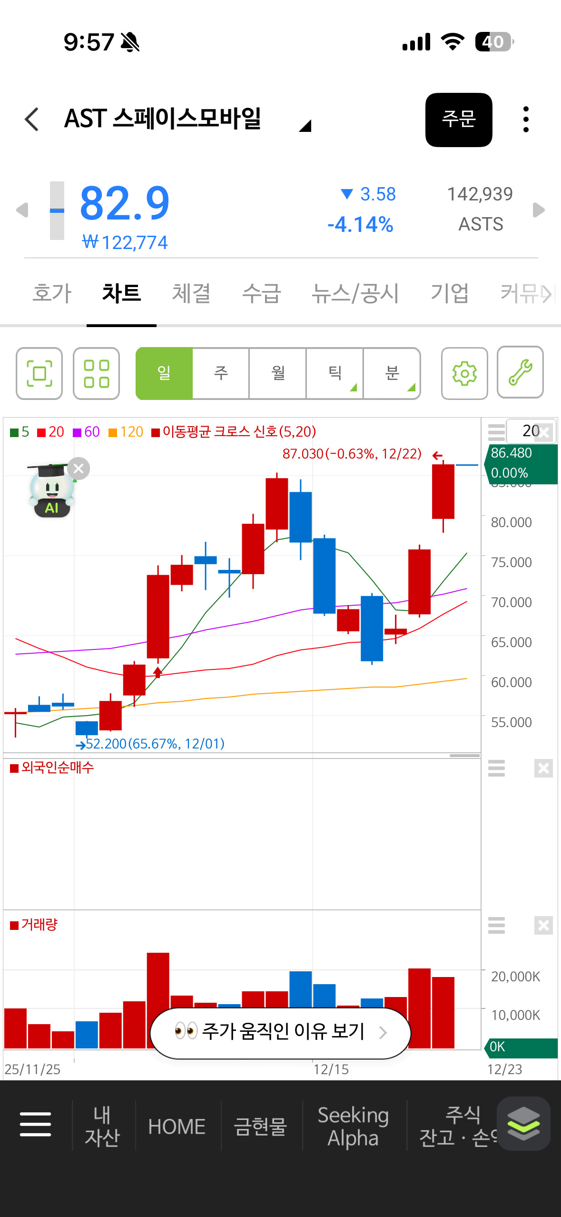The width and height of the screenshot is (561, 1217).
Task: Switch to the 호가 tab
Action: [x=52, y=293]
